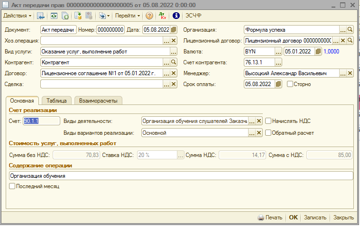Open the Действия dropdown menu
This screenshot has width=360, height=226.
tap(18, 16)
